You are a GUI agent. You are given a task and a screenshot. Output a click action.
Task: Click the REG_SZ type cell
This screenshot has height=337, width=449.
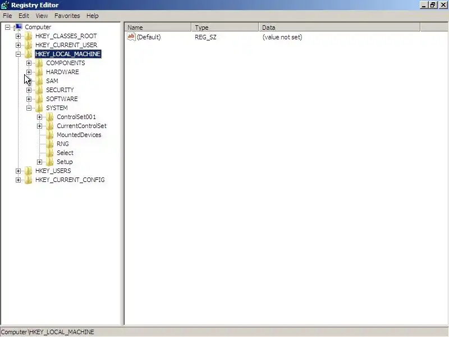click(x=205, y=37)
